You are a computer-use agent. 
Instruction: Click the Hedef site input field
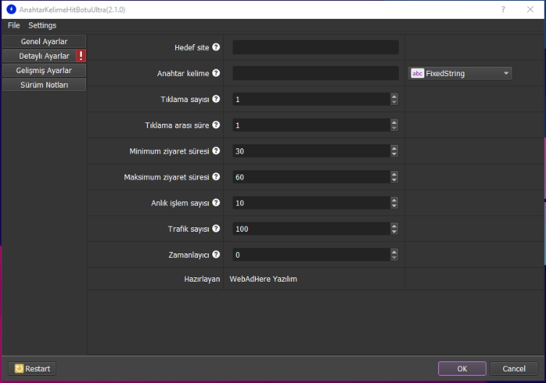(315, 48)
